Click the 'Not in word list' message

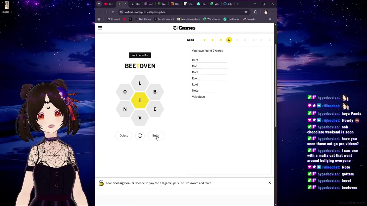click(140, 55)
